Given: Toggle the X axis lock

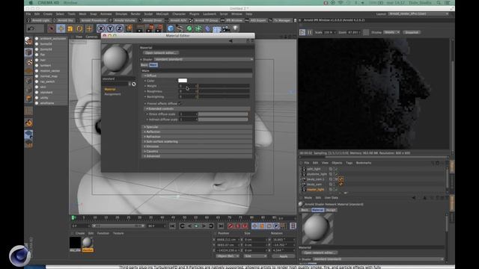Looking at the screenshot, I should [x=100, y=28].
